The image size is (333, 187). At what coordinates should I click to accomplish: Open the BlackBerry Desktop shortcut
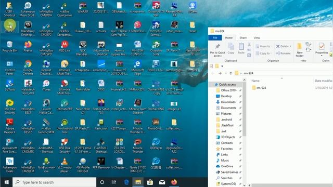pyautogui.click(x=28, y=29)
